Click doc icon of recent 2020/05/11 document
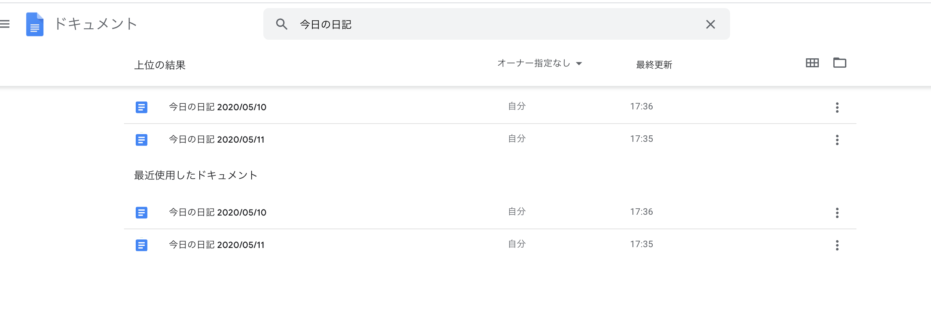 (x=141, y=245)
